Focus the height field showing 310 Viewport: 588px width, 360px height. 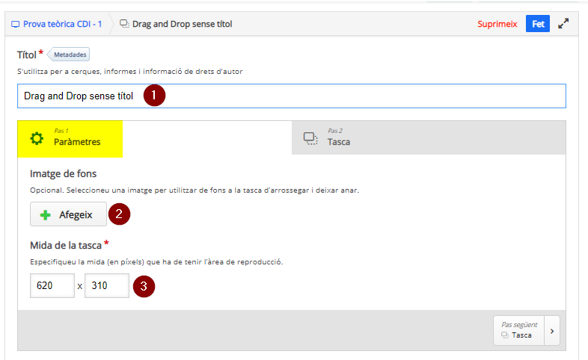point(107,285)
